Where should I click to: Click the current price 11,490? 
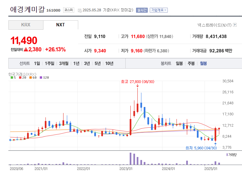point(24,40)
